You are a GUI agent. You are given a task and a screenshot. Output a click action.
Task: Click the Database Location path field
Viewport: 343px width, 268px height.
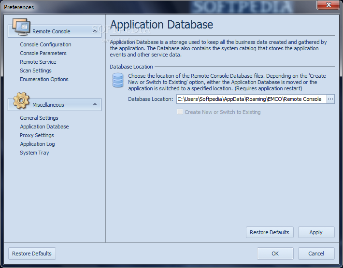[x=251, y=99]
